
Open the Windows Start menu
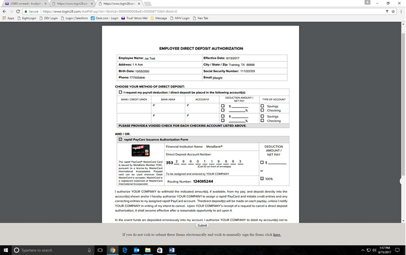click(6, 250)
